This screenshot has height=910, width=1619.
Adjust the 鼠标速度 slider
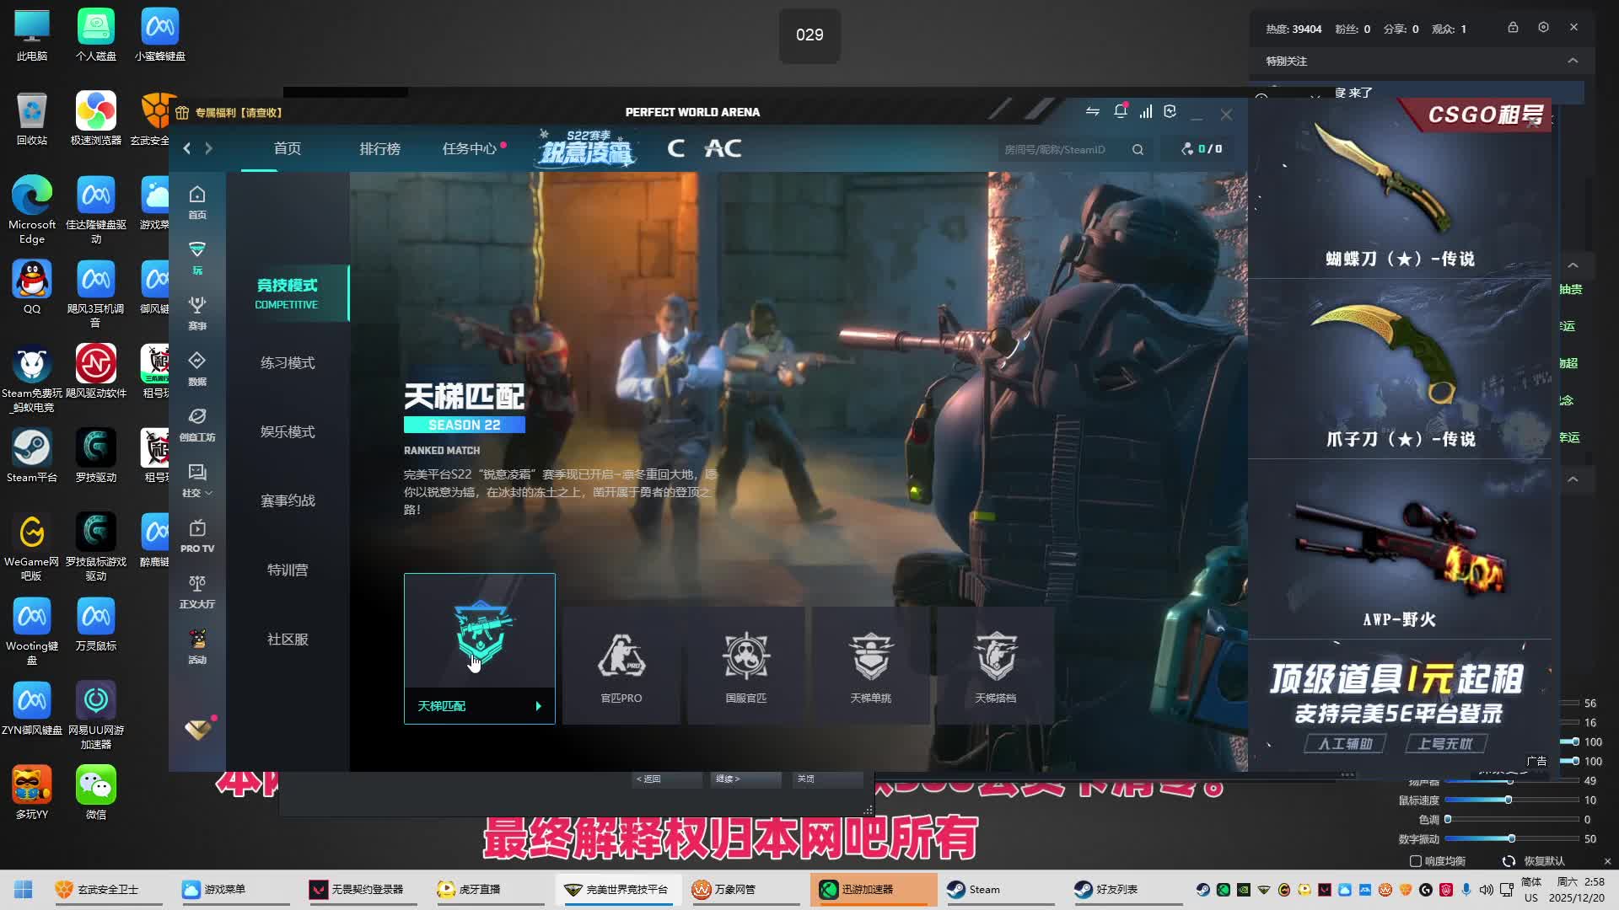(x=1508, y=800)
